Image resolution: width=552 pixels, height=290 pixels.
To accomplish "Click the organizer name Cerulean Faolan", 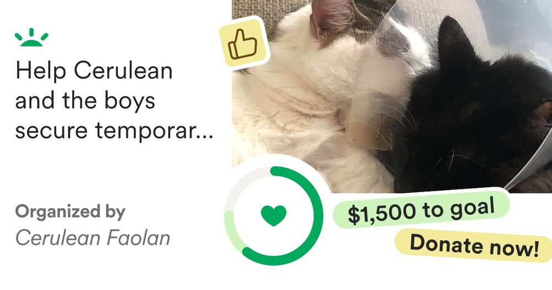I will pyautogui.click(x=93, y=238).
